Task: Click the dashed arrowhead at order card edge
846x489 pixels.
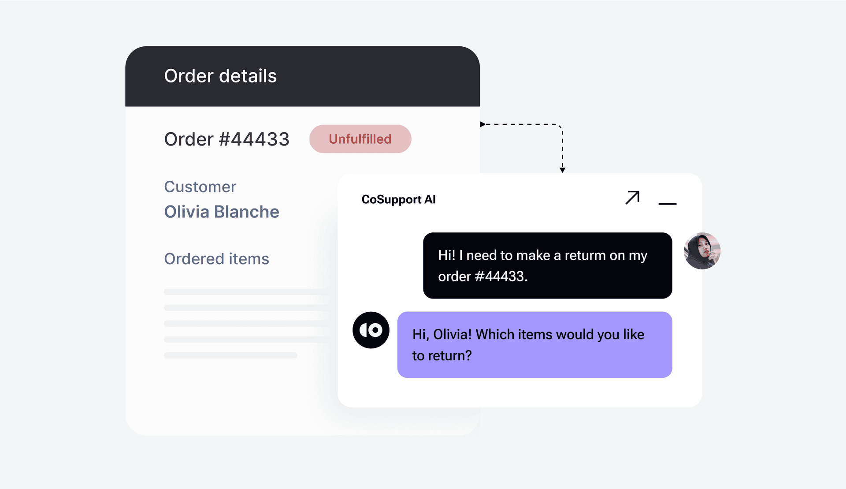Action: (x=482, y=124)
